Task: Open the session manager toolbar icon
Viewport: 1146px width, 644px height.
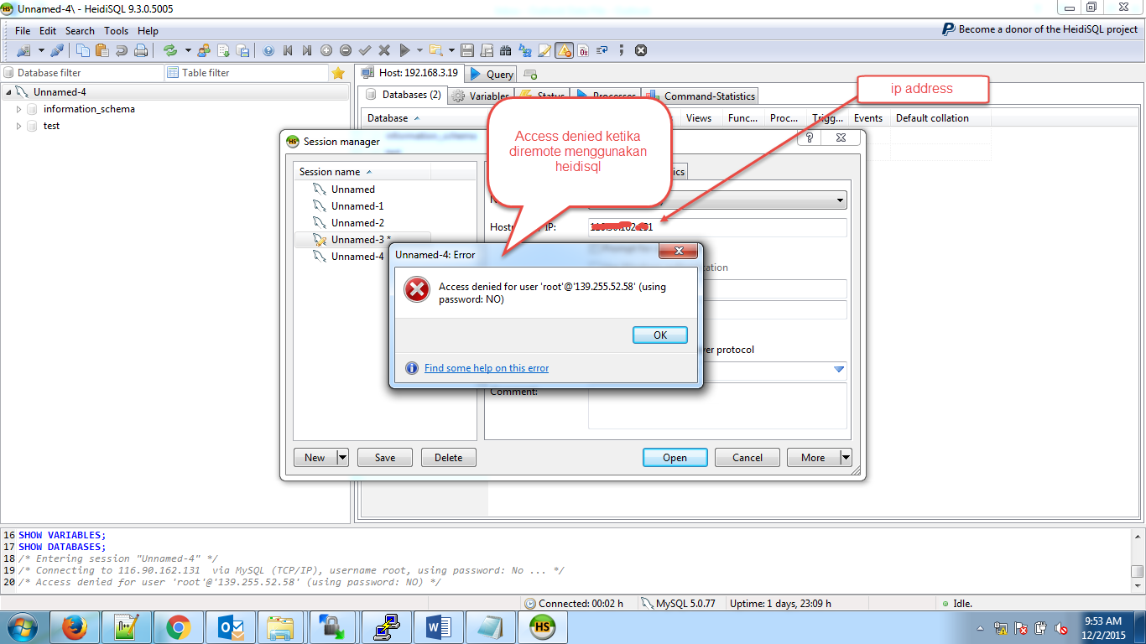Action: point(23,50)
